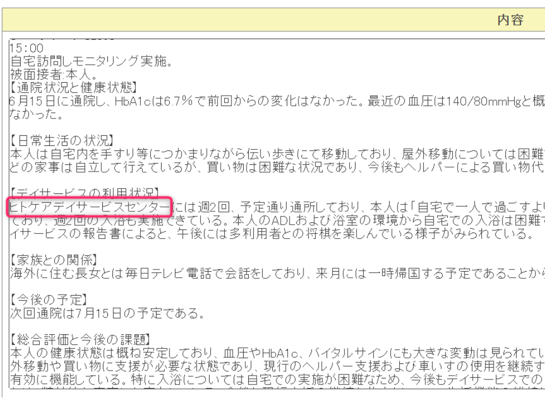Place cursor in 被面接者:本人 line
545x398 pixels.
click(47, 74)
